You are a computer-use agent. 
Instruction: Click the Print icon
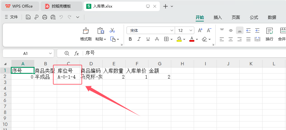[x=45, y=17]
